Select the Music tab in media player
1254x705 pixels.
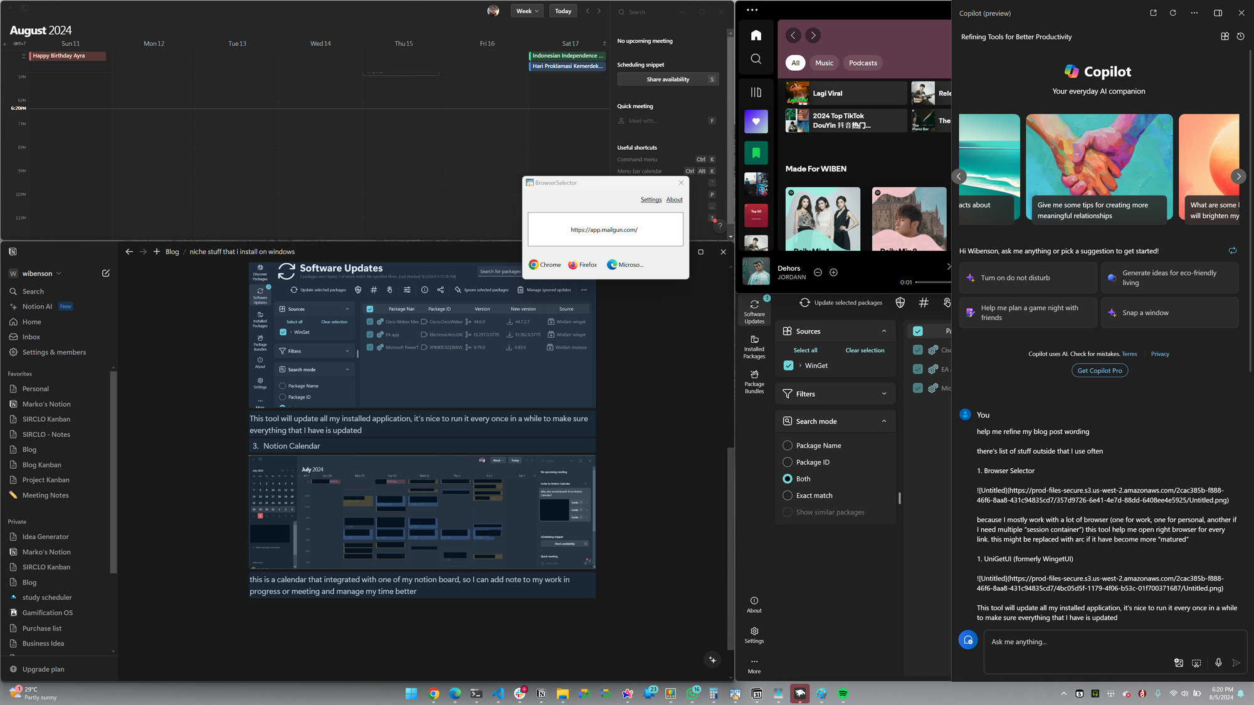pos(825,63)
